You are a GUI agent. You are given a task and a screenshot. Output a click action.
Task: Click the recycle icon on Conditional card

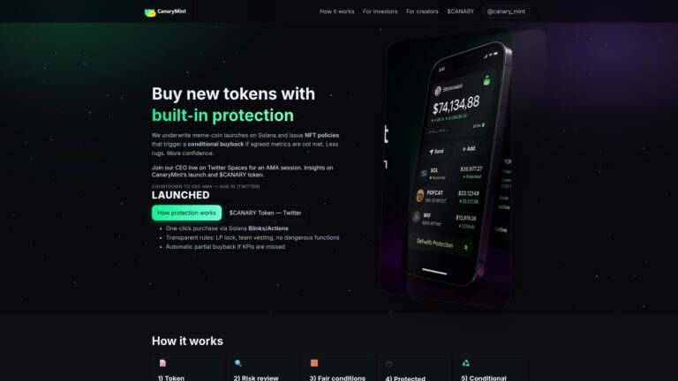click(466, 362)
